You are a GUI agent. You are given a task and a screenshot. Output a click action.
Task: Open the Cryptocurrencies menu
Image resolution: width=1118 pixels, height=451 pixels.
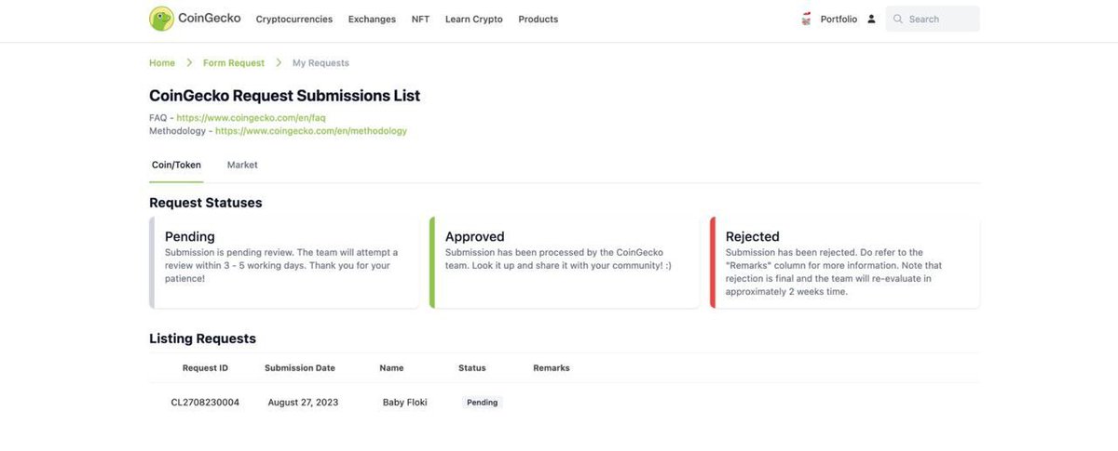point(294,19)
